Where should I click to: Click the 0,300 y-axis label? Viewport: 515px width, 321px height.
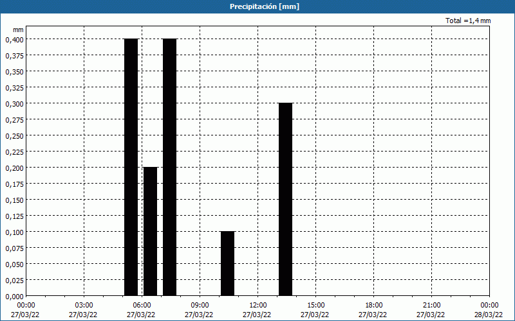[14, 104]
